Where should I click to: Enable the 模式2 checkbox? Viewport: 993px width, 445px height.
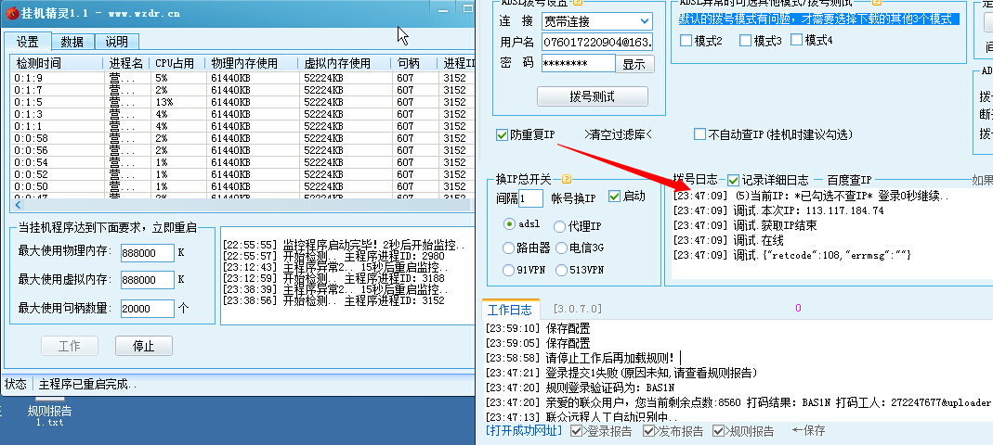coord(686,41)
